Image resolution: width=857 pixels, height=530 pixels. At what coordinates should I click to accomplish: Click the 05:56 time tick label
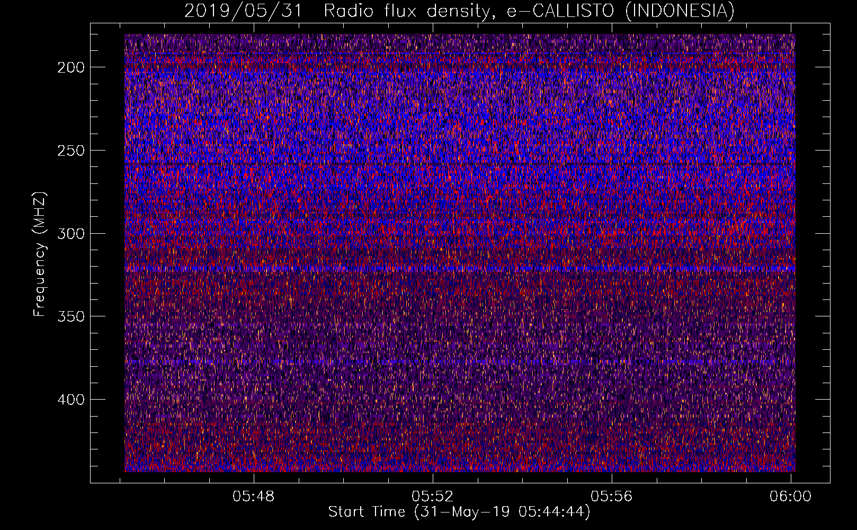coord(612,497)
